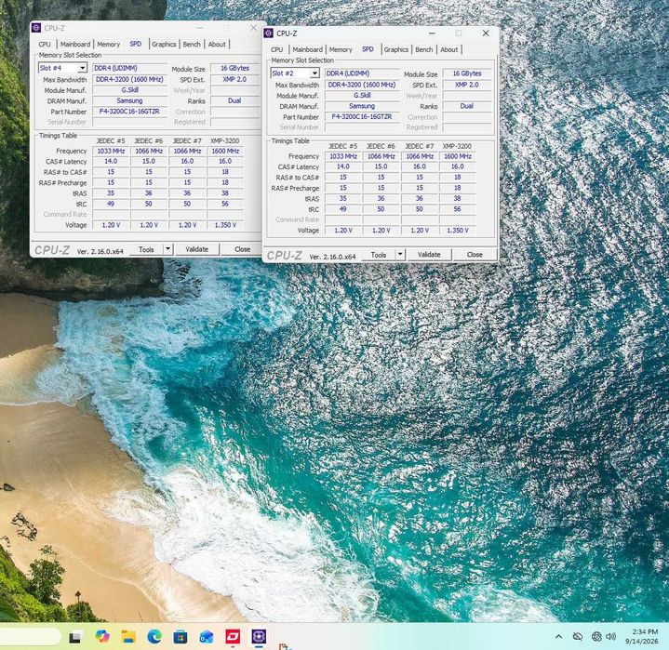Click Validate button in left CPU-Z window

point(196,249)
